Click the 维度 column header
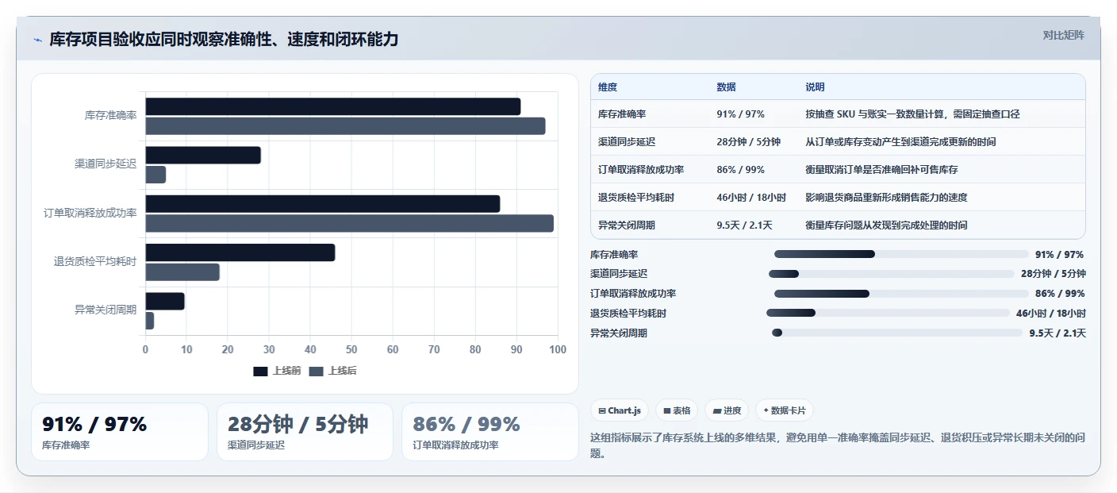The width and height of the screenshot is (1117, 493). point(608,87)
